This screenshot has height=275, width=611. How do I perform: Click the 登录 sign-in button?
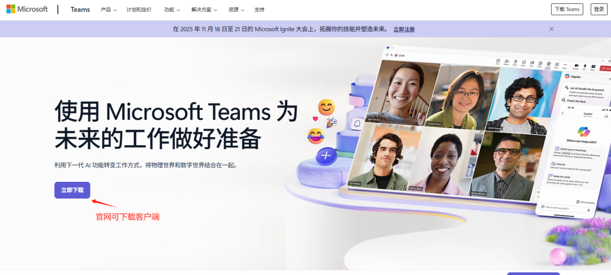pos(599,10)
